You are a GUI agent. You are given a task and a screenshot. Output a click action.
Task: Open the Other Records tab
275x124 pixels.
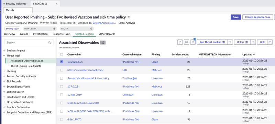click(107, 34)
